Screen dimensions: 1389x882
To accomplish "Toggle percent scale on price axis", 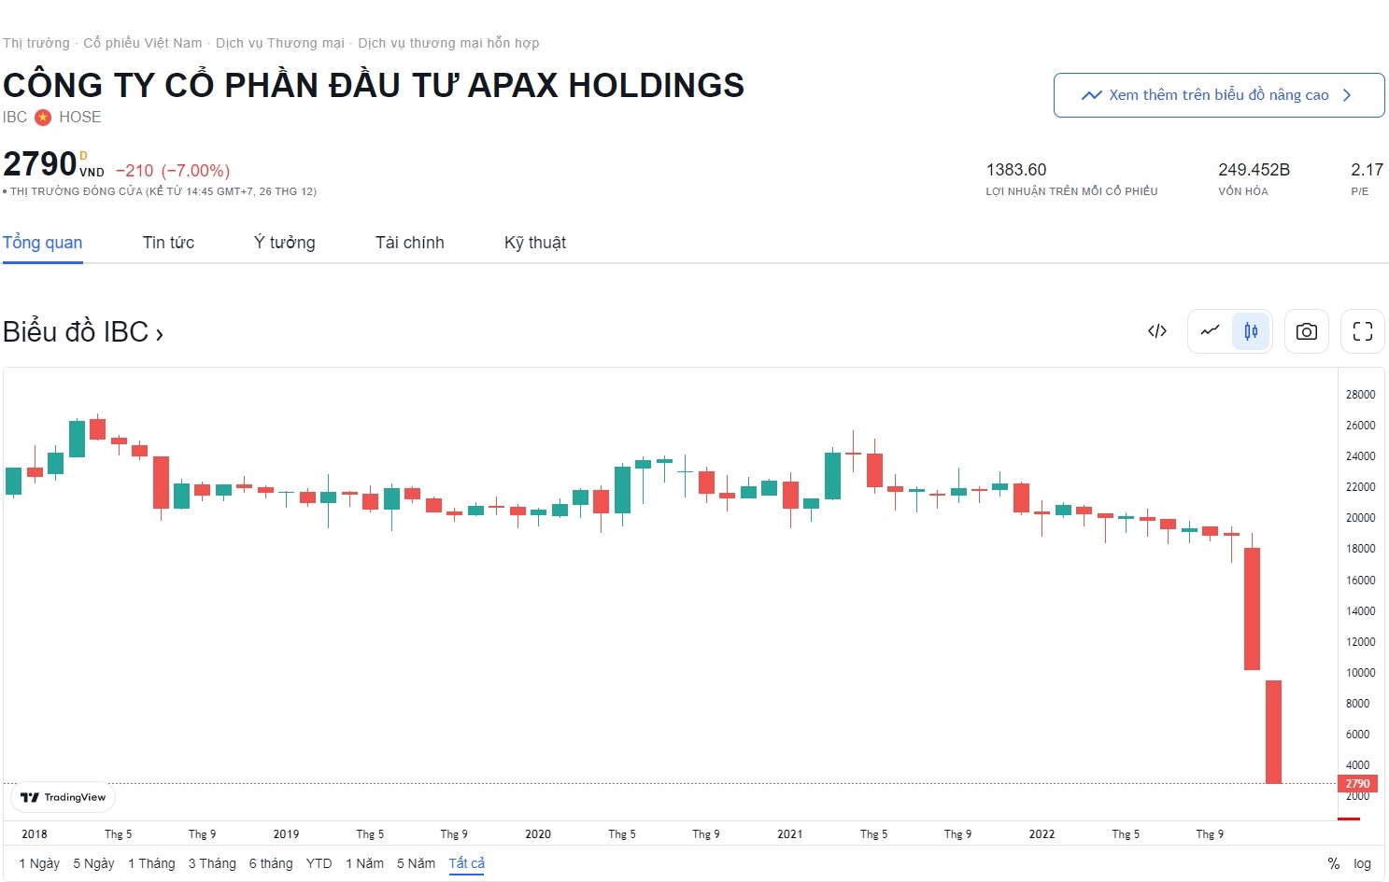I will coord(1333,863).
